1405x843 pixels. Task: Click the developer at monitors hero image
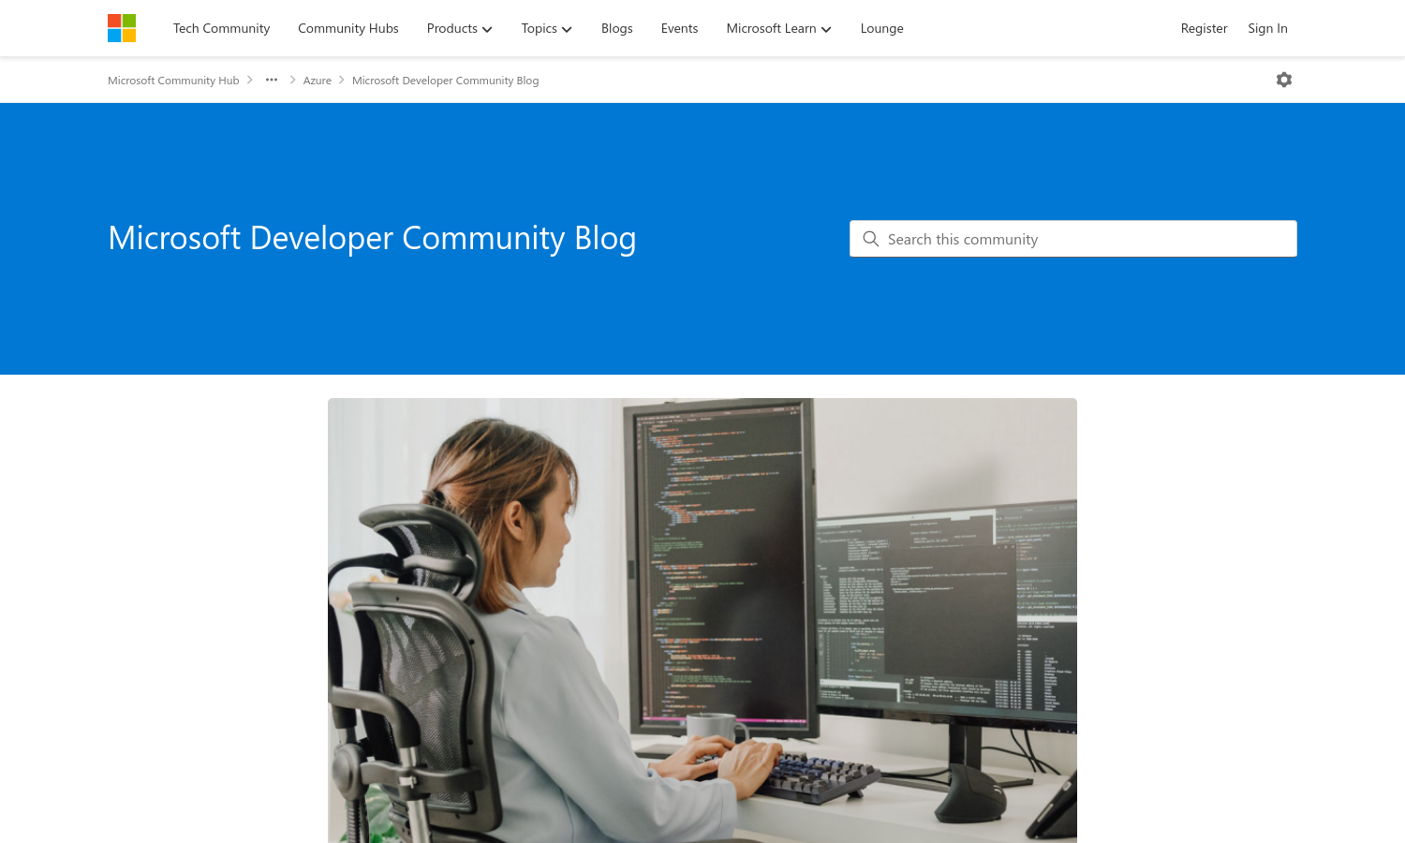coord(702,618)
